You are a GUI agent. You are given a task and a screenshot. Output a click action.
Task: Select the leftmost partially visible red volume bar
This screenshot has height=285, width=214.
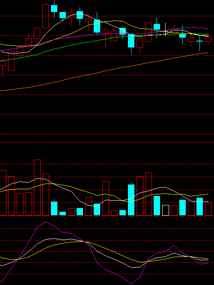(x=3, y=193)
